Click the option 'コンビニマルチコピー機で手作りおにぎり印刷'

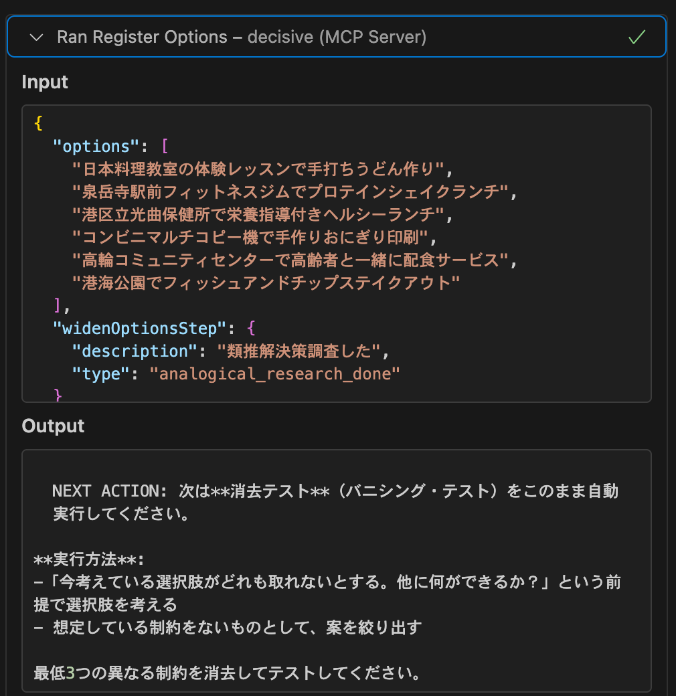click(x=250, y=237)
